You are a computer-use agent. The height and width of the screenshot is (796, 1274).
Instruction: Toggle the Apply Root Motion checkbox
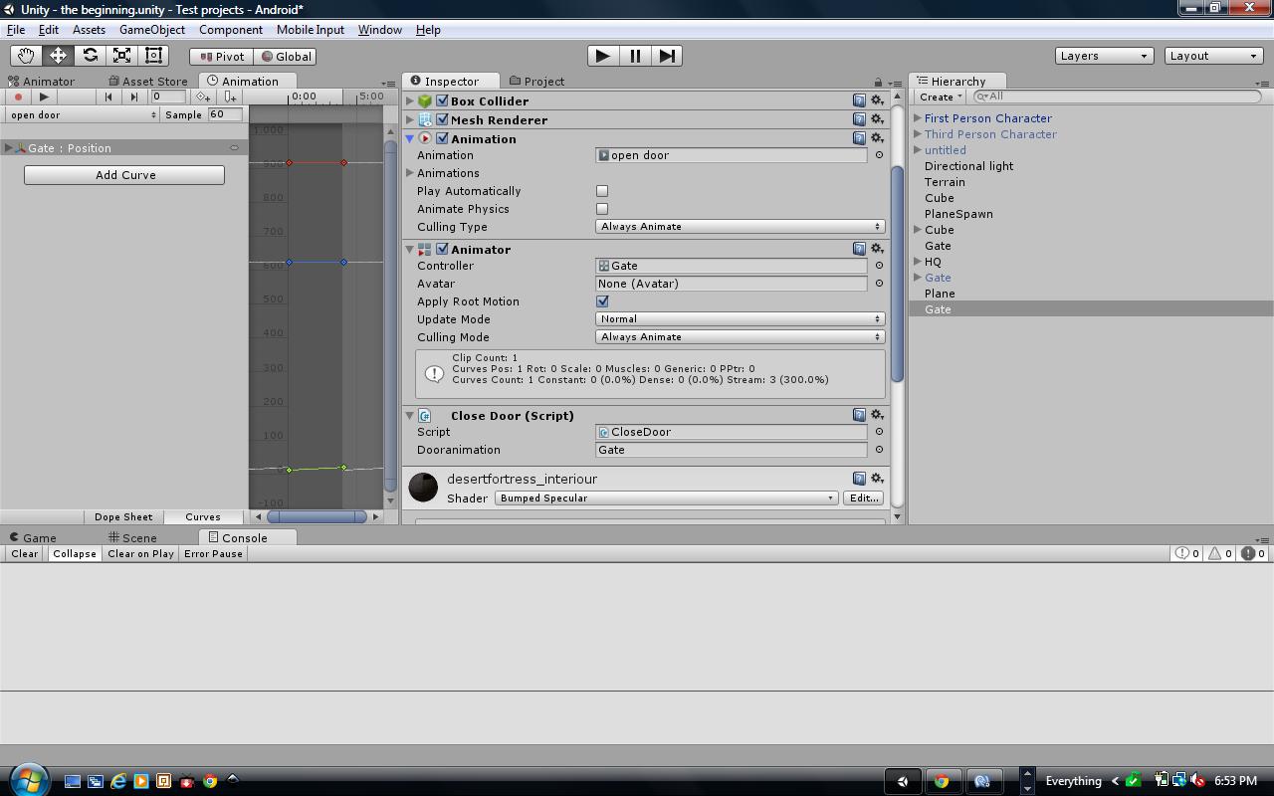pyautogui.click(x=602, y=301)
